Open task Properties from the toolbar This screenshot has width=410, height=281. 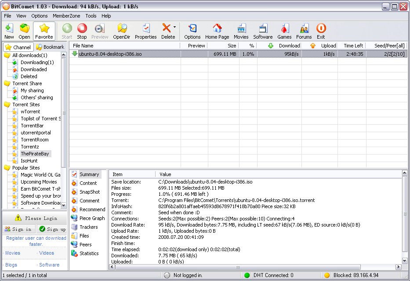[145, 31]
